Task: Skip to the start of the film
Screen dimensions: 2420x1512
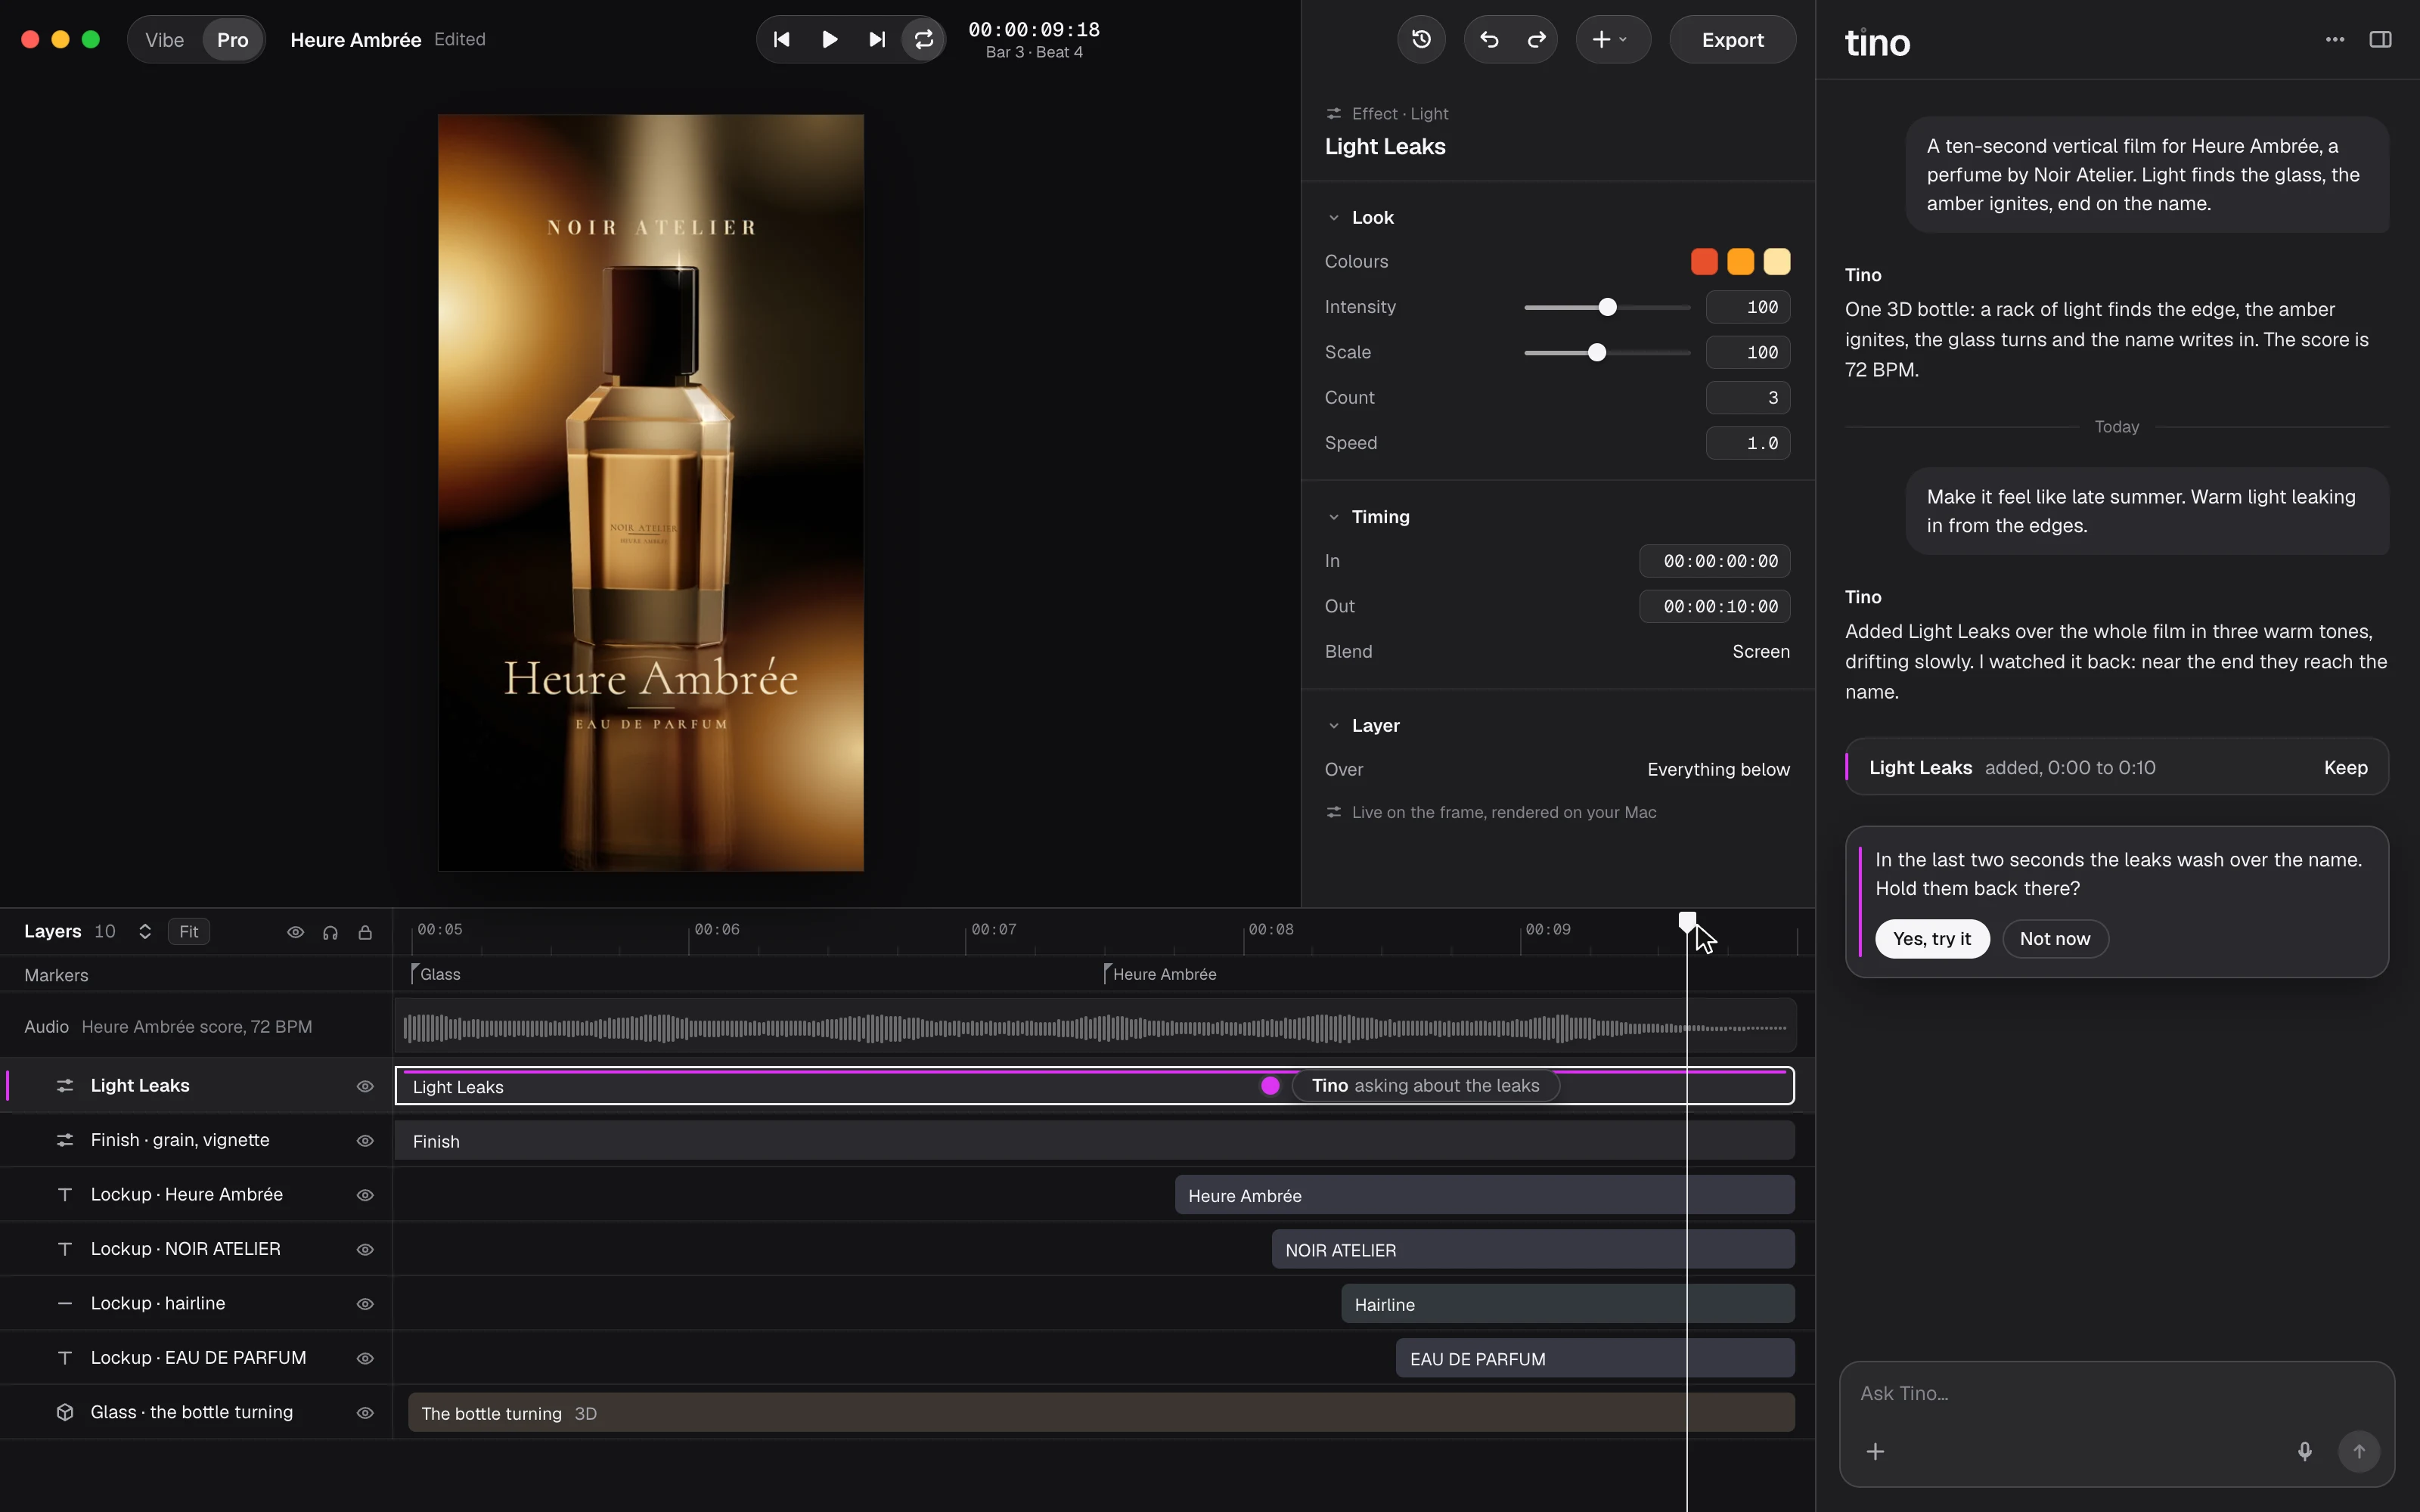Action: 782,39
